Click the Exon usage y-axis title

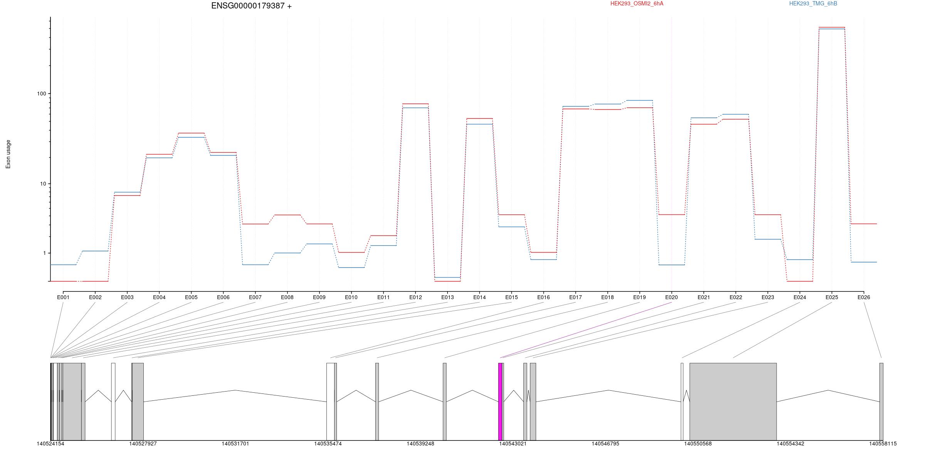tap(8, 154)
